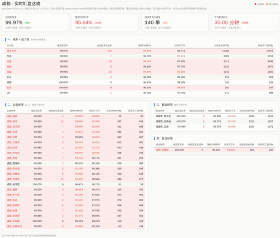Click the red legend dot for <95%

[255, 4]
